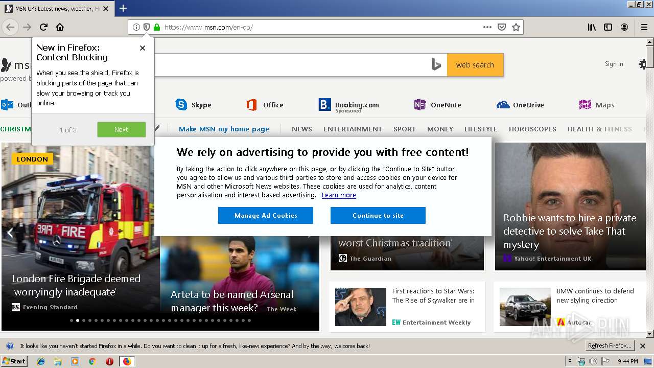Click Sign in link
The image size is (654, 368).
click(614, 64)
